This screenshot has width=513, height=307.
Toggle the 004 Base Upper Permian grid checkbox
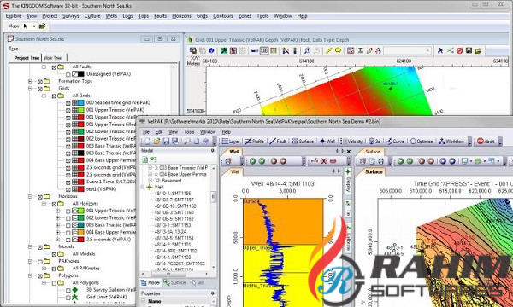click(68, 160)
